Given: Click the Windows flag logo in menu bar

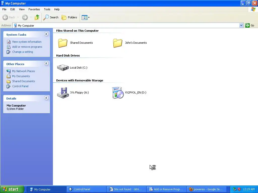Looking at the screenshot, I should click(x=253, y=9).
